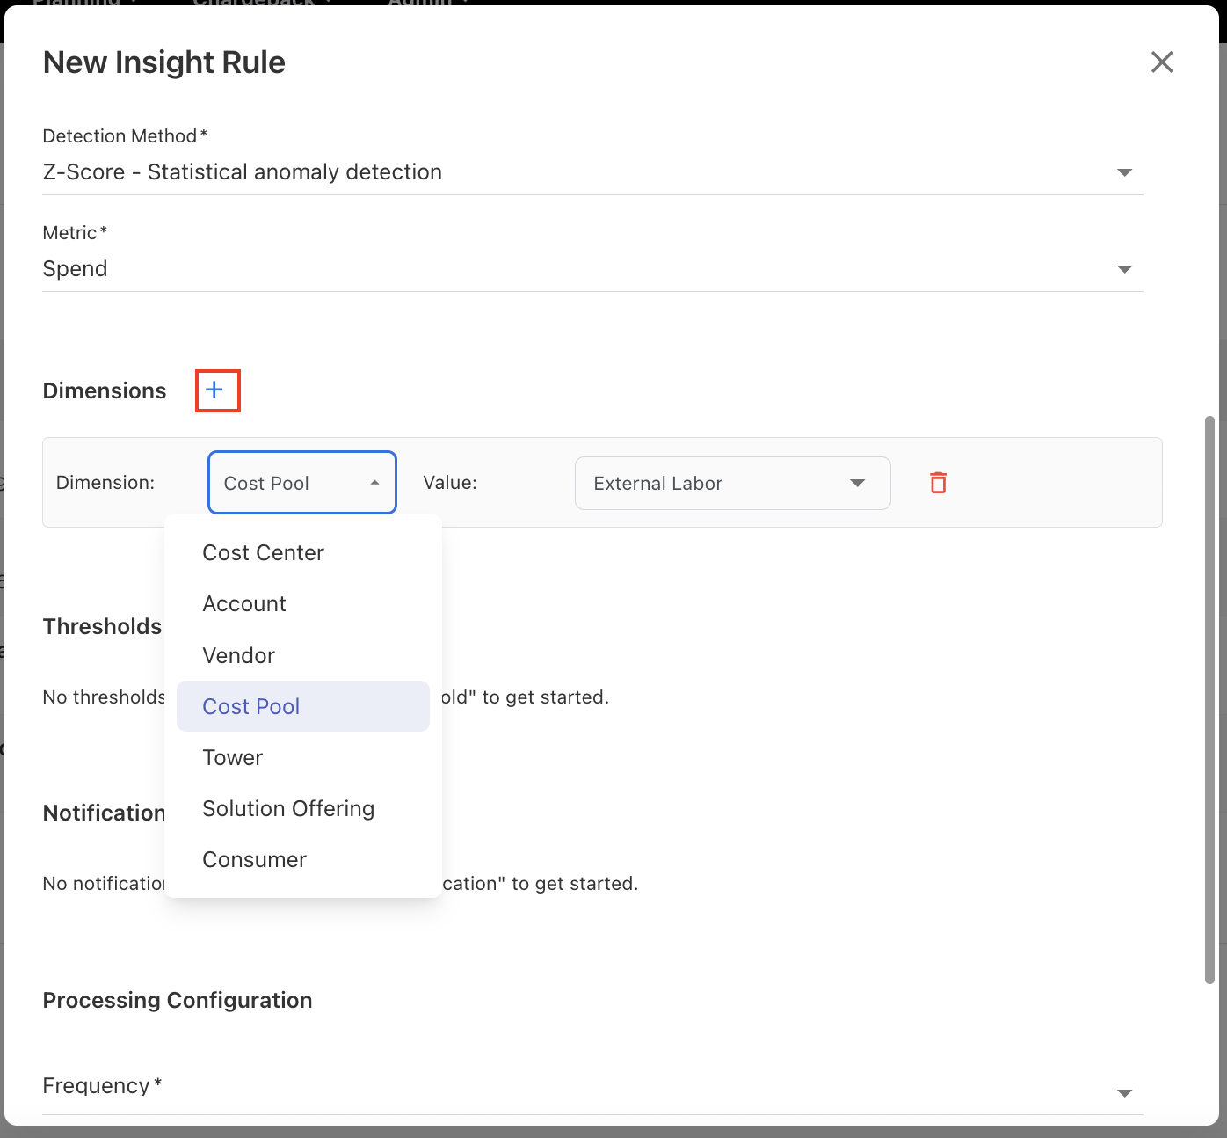This screenshot has width=1227, height=1138.
Task: Select Solution Offering dimension option
Action: pyautogui.click(x=288, y=808)
